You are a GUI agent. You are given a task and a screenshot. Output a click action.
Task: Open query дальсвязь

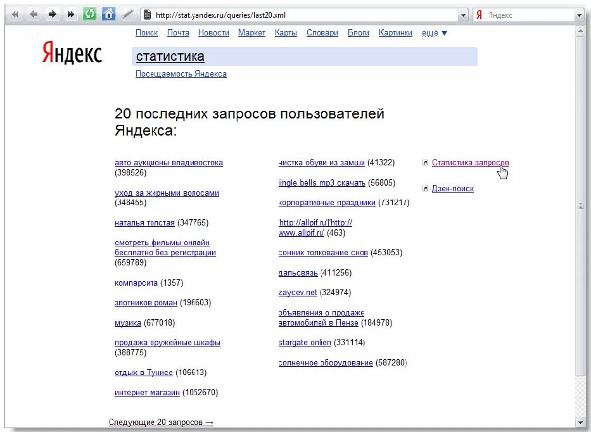click(x=298, y=272)
